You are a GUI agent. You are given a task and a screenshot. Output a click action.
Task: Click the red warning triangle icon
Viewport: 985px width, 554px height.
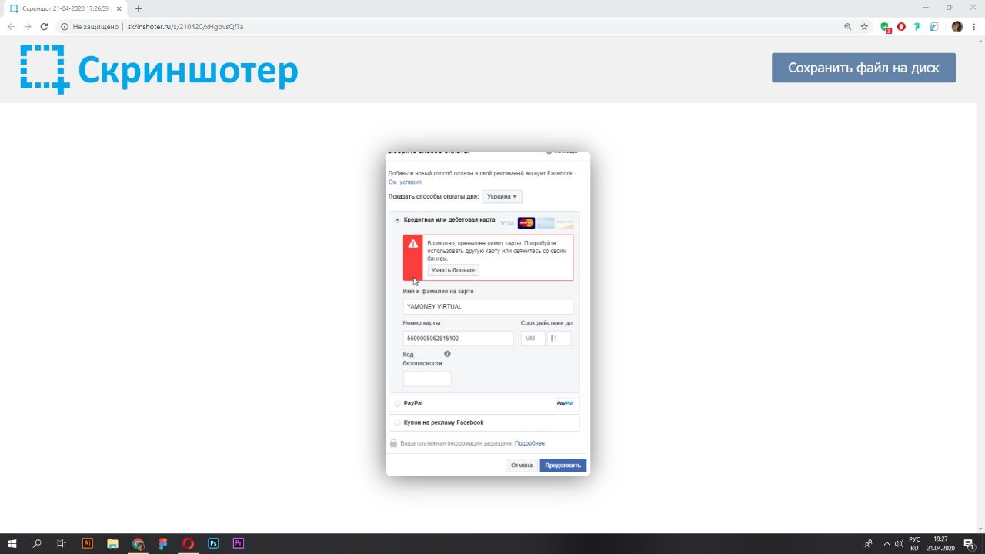point(413,243)
